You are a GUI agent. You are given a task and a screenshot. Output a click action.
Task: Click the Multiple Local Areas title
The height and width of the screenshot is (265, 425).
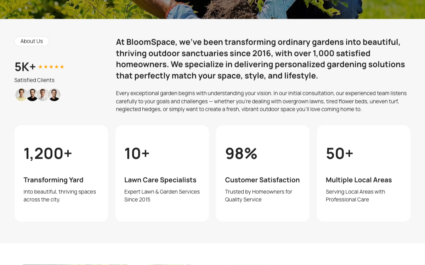pos(359,180)
